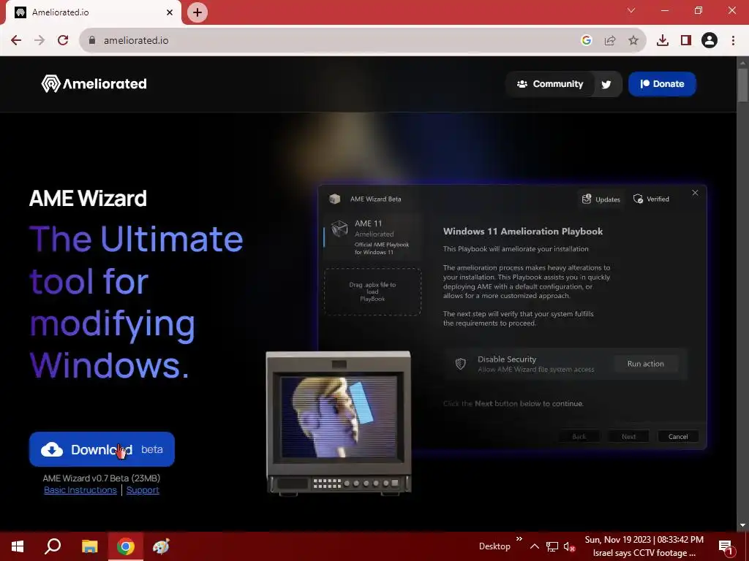
Task: Click scrollbar down arrow
Action: click(742, 525)
